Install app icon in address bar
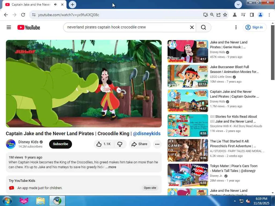This screenshot has width=275, height=206. pyautogui.click(x=205, y=15)
